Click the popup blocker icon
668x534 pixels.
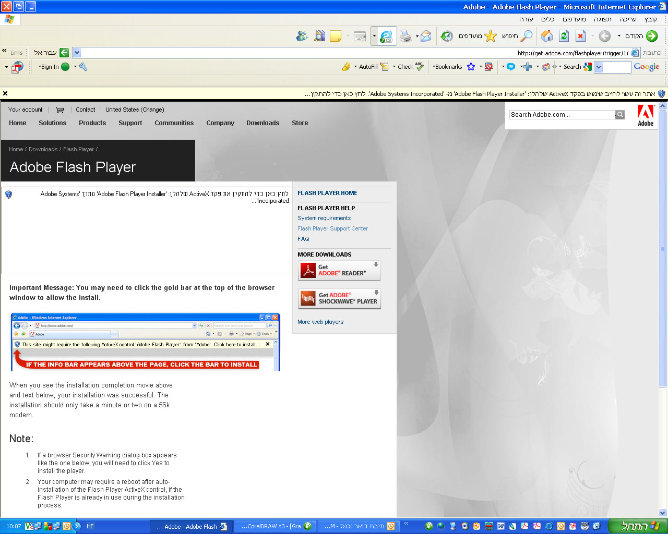[x=489, y=67]
